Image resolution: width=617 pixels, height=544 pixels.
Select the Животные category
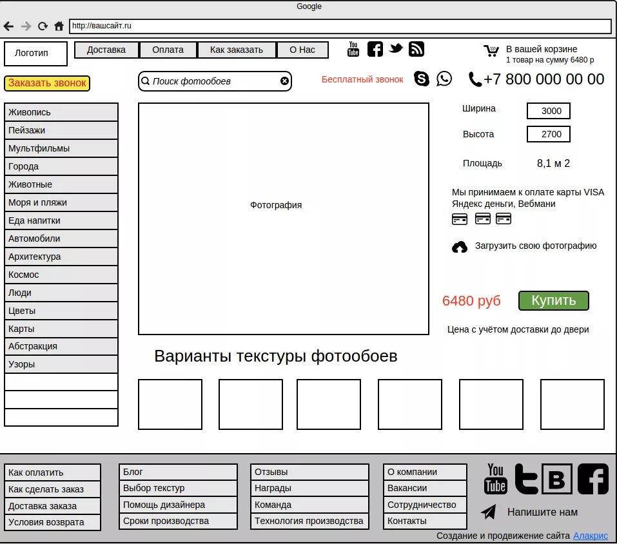tap(61, 184)
